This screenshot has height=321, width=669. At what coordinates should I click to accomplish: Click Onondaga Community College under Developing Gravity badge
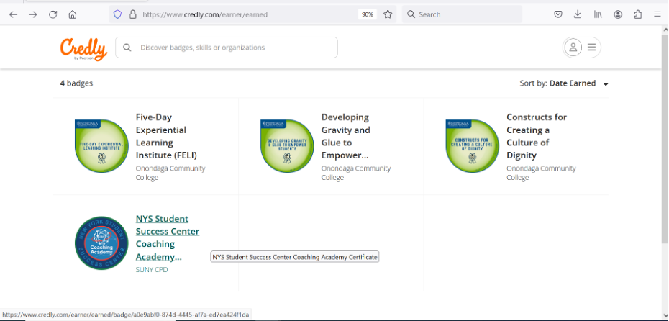(x=356, y=173)
